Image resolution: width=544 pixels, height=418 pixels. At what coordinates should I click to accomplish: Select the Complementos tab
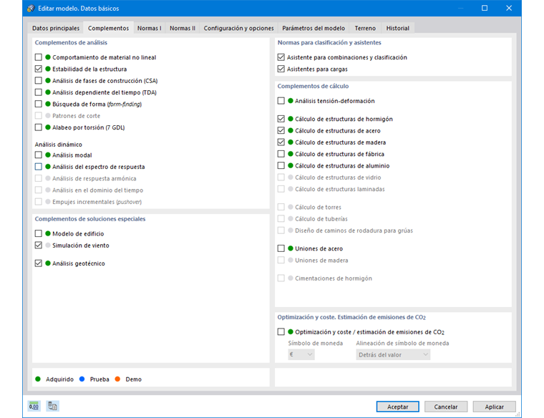click(x=108, y=28)
